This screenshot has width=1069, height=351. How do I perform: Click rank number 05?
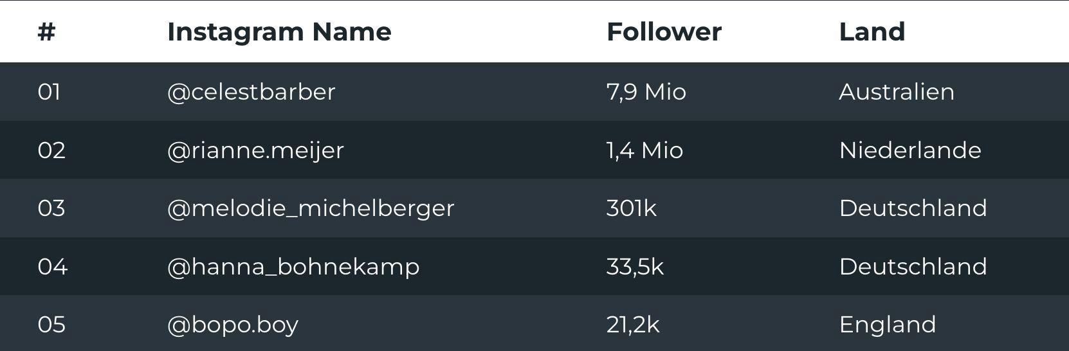coord(51,325)
